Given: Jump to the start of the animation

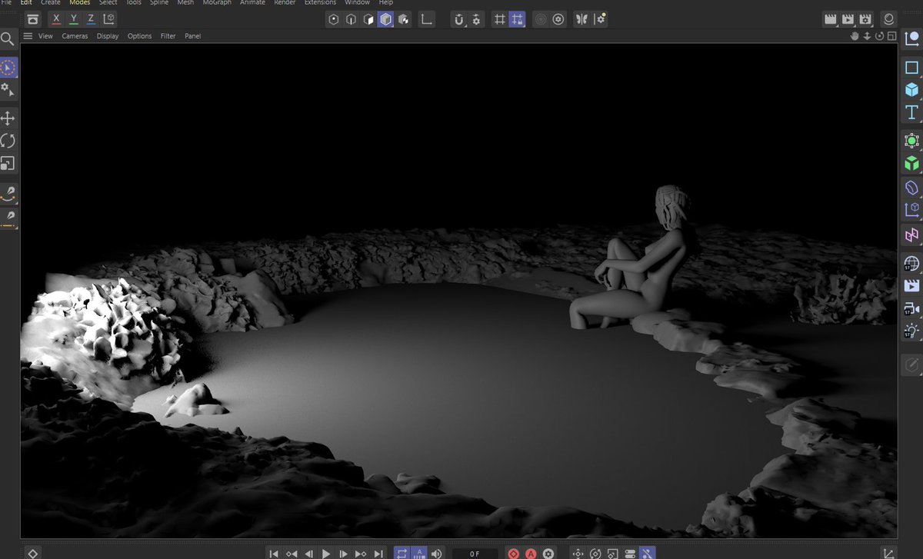Looking at the screenshot, I should 274,554.
